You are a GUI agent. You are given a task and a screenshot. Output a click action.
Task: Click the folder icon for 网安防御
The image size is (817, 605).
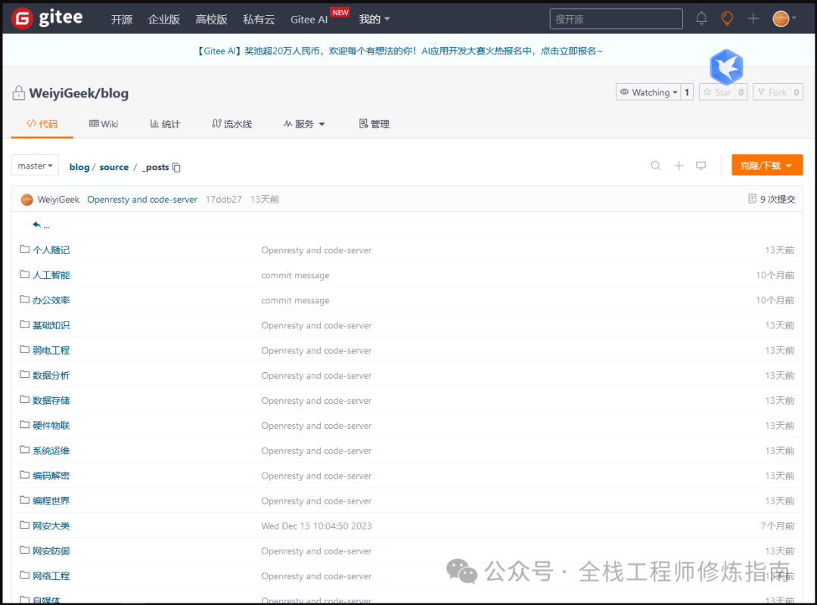pos(24,550)
